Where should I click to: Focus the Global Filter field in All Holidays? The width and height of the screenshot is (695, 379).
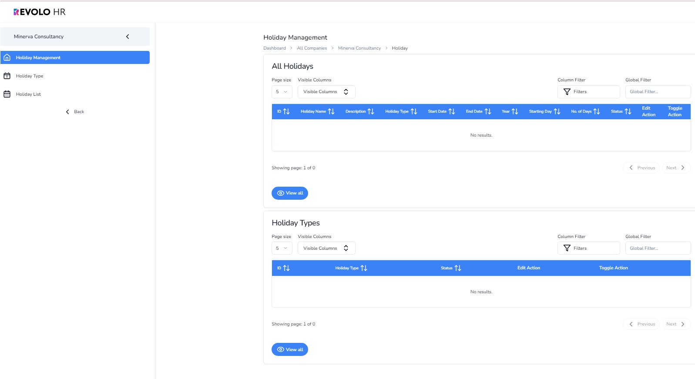pos(658,92)
